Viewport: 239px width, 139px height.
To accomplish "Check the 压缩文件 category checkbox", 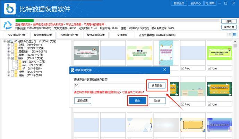I will tap(12, 51).
